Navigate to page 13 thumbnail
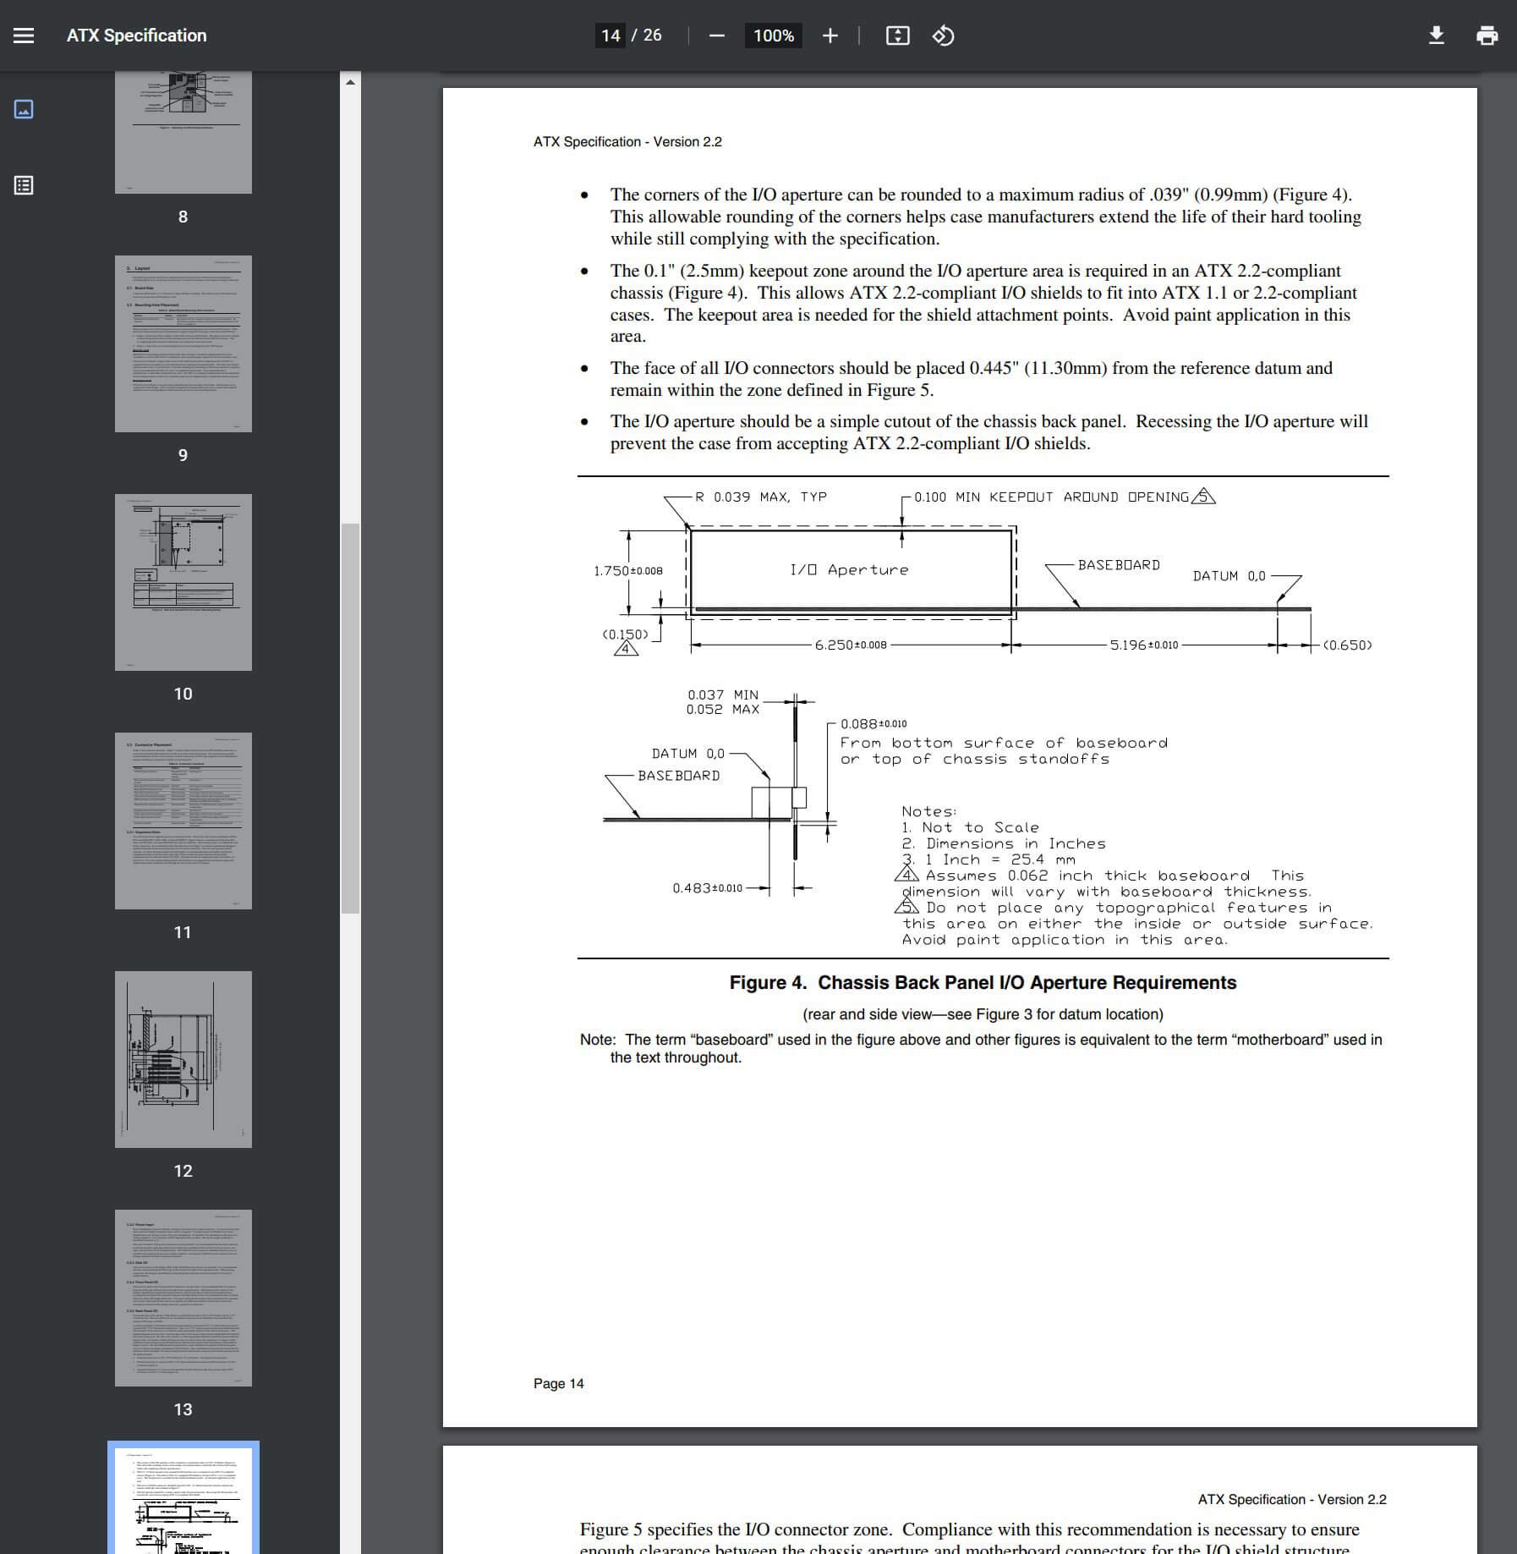Screen dimensions: 1517x1554 (x=183, y=1298)
